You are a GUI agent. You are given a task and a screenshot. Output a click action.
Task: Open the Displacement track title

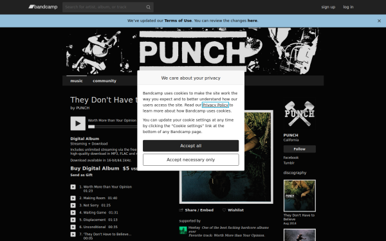[x=95, y=220]
